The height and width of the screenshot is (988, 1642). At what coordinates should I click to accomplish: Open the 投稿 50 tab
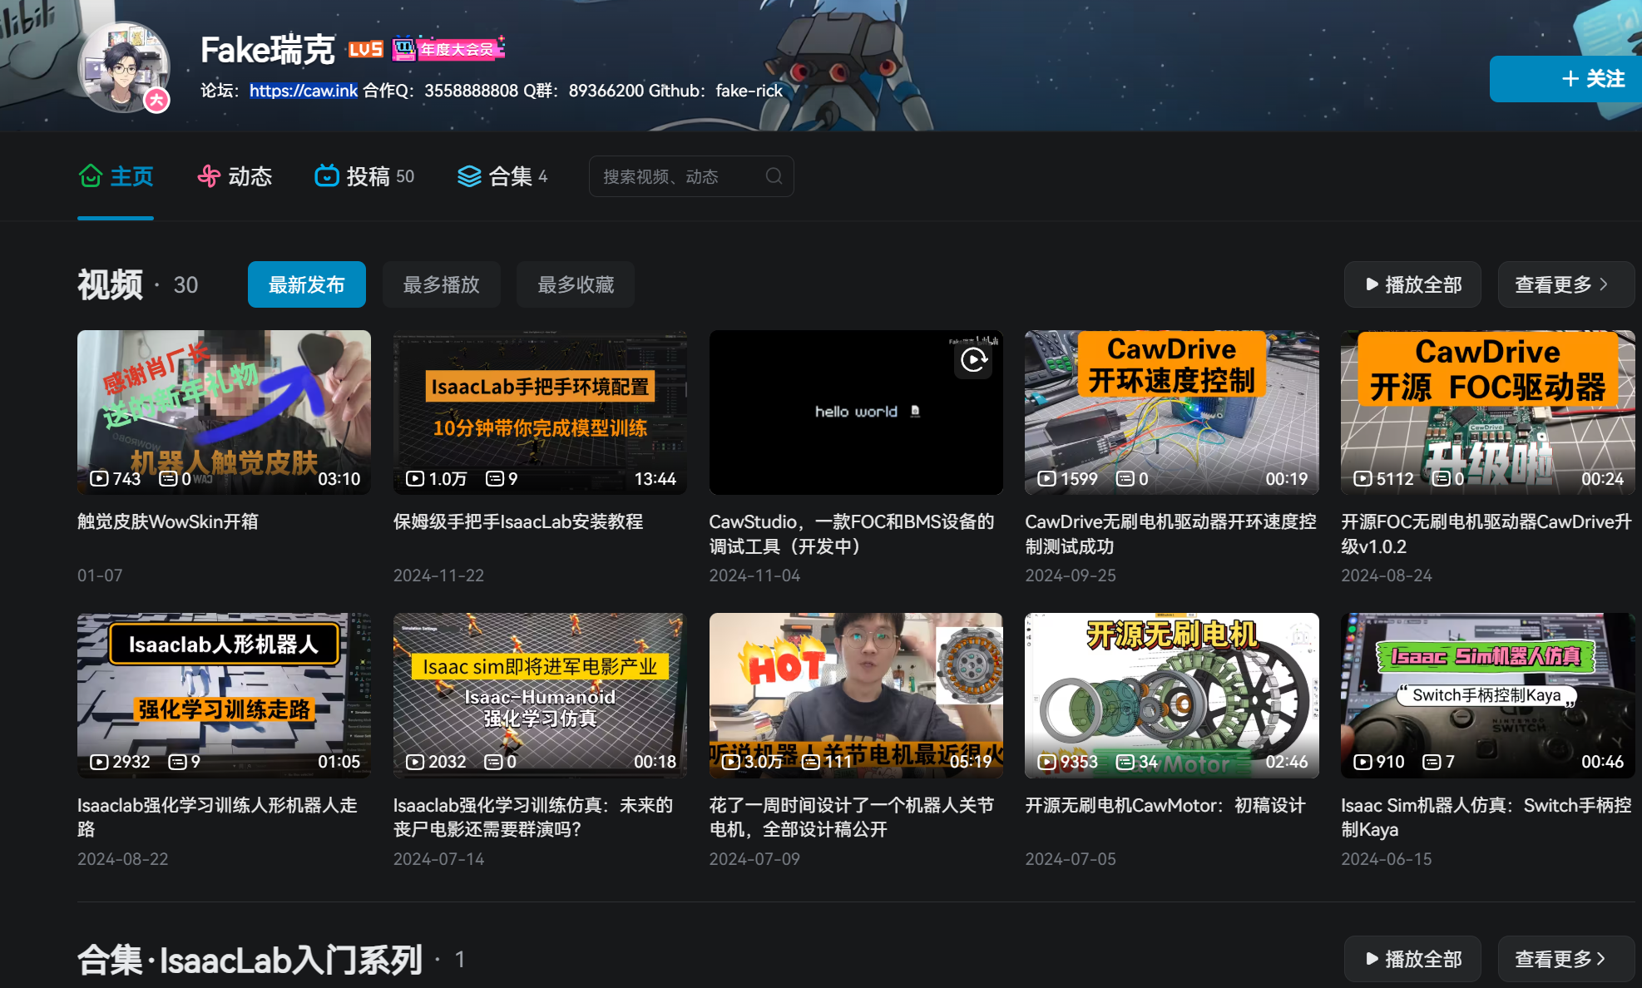364,176
